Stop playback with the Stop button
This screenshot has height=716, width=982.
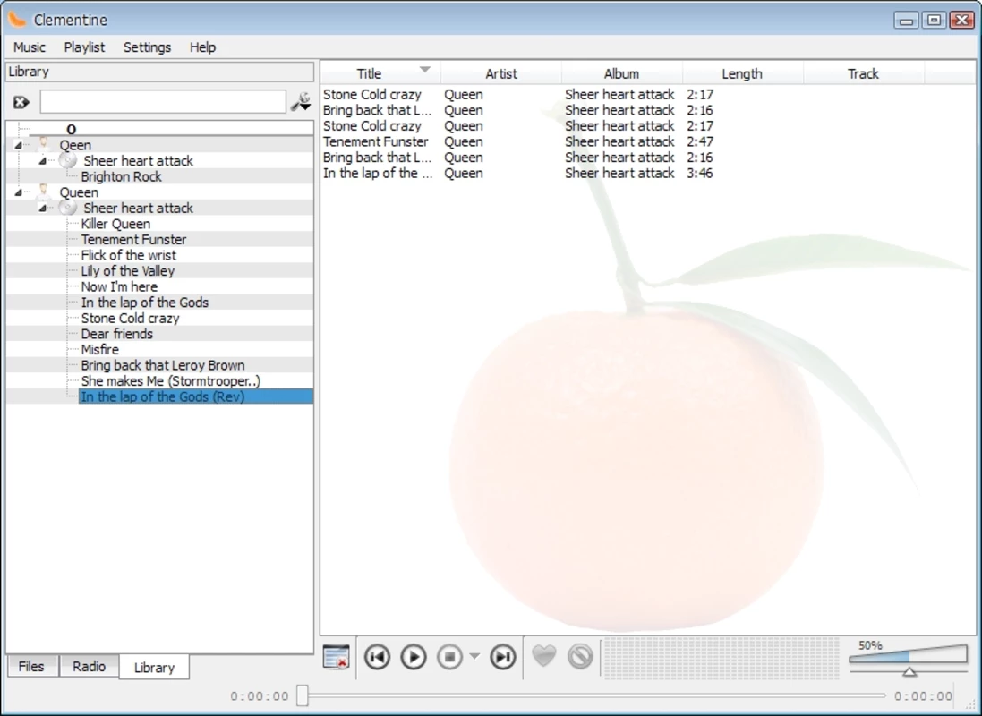pyautogui.click(x=449, y=657)
